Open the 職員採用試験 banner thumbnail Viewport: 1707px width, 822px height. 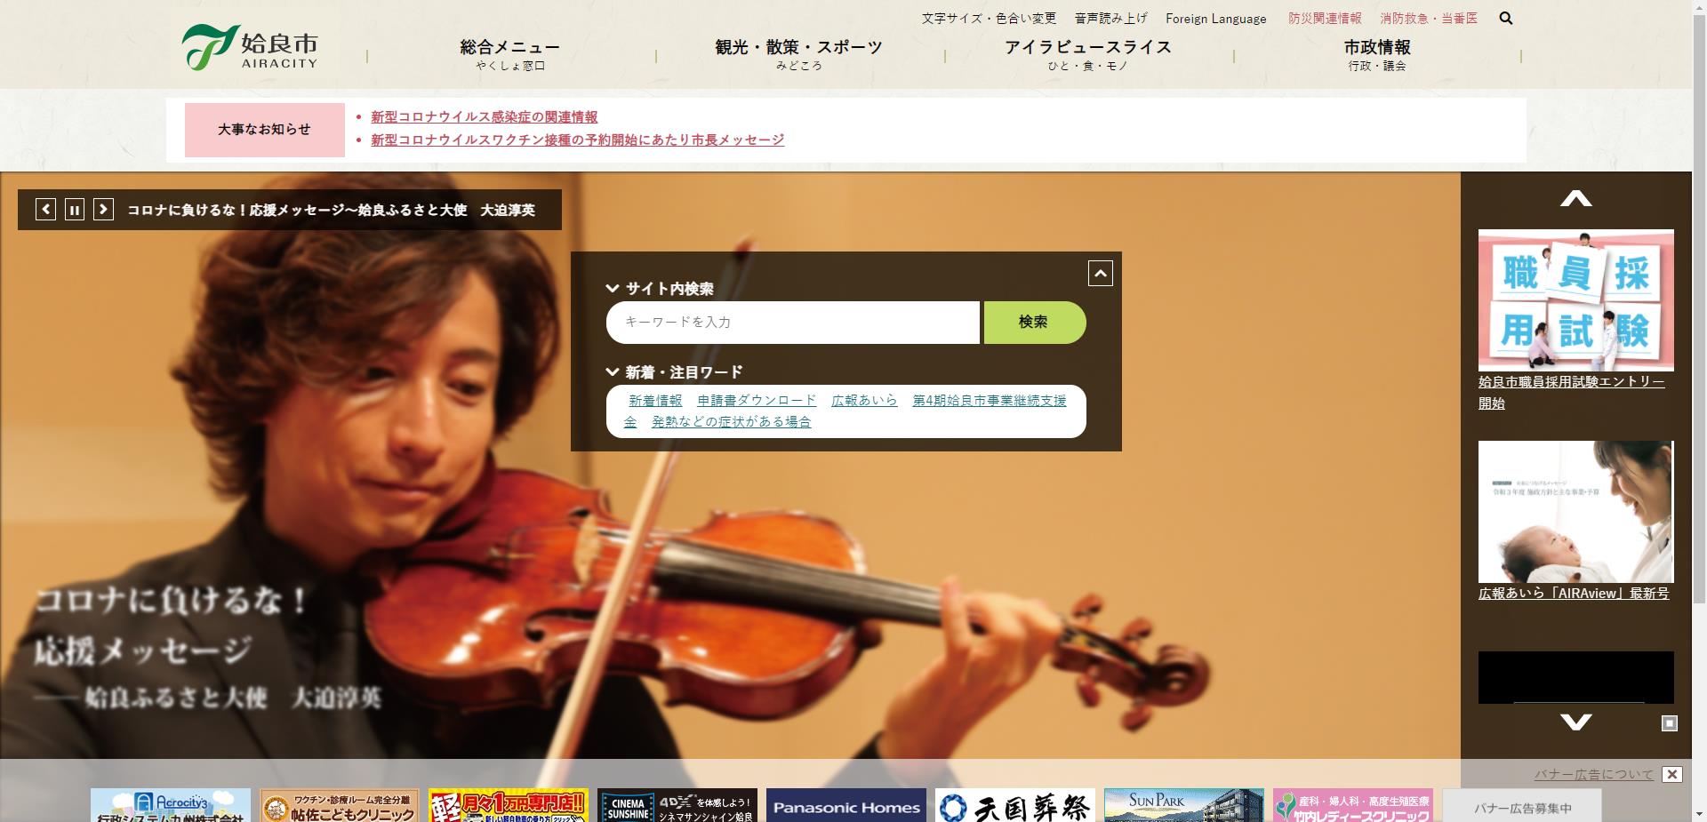pyautogui.click(x=1575, y=300)
